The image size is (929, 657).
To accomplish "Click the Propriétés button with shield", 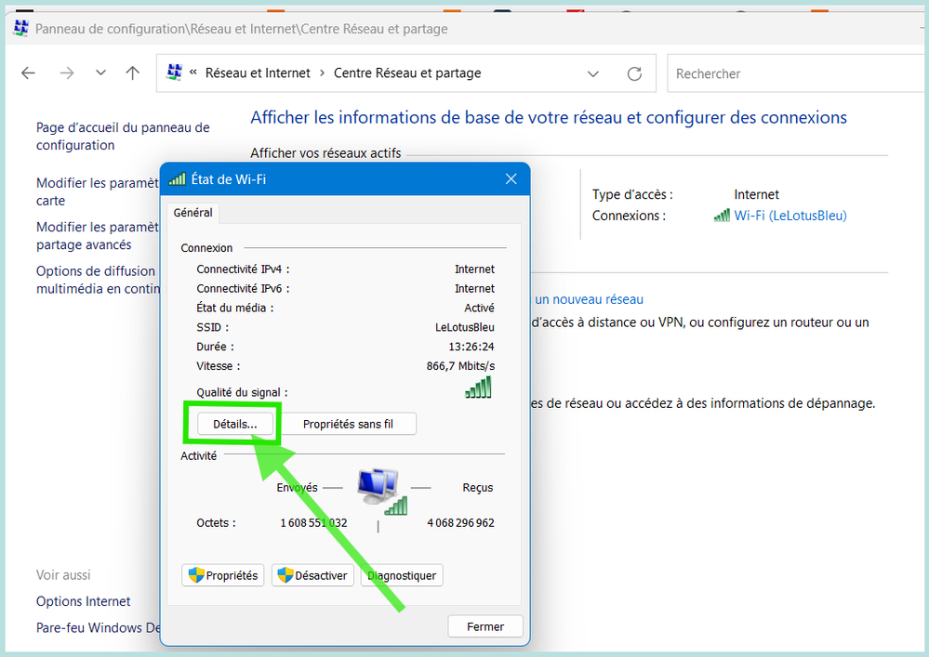I will coord(223,575).
